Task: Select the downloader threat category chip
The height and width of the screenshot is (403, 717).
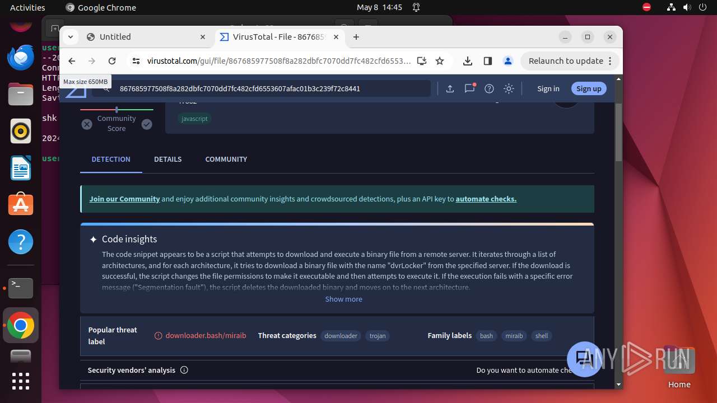Action: tap(341, 336)
